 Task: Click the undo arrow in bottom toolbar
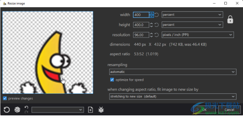tap(26, 107)
